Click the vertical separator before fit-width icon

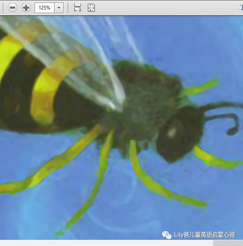68,8
